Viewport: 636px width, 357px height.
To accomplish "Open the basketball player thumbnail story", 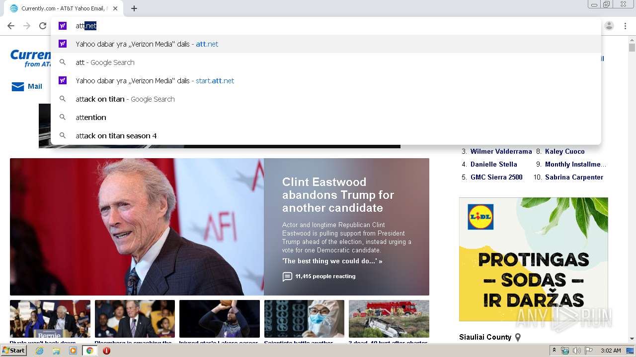I will (220, 319).
